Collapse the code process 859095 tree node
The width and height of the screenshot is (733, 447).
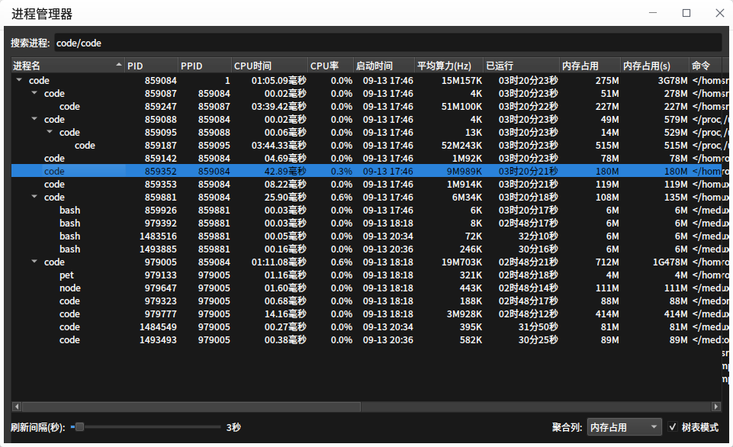click(50, 132)
